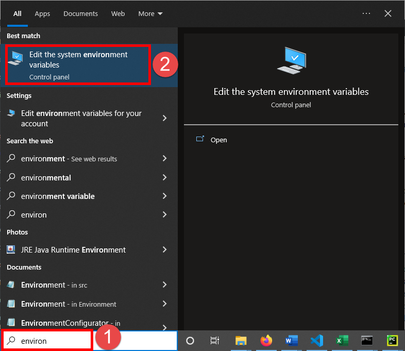The width and height of the screenshot is (405, 351).
Task: Open Task View on the taskbar
Action: click(x=215, y=340)
